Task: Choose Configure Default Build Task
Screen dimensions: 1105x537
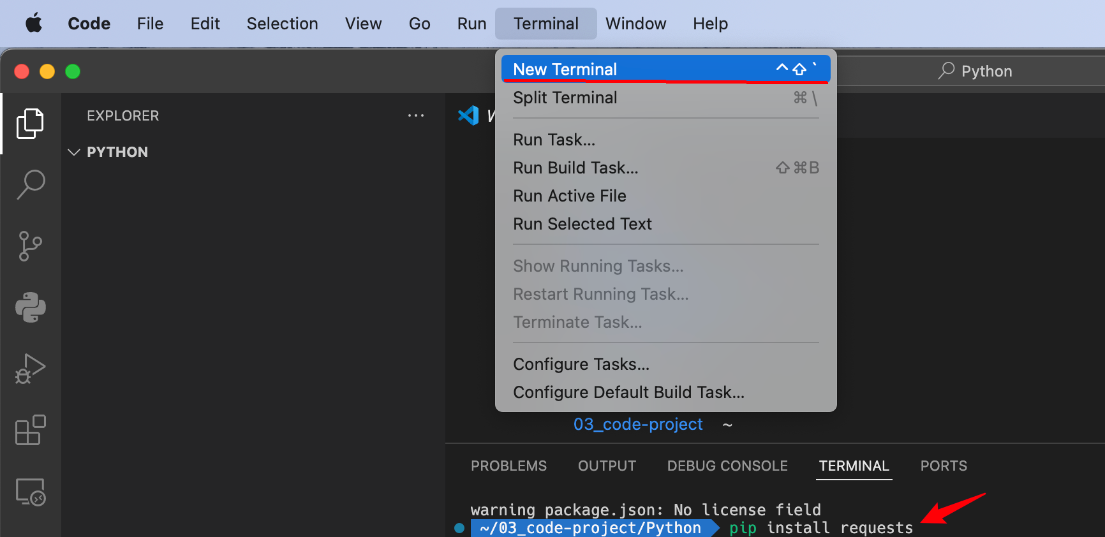Action: pyautogui.click(x=628, y=392)
